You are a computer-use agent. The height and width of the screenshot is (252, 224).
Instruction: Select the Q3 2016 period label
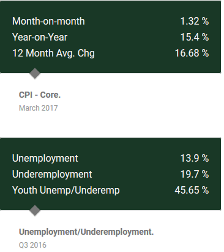click(32, 245)
